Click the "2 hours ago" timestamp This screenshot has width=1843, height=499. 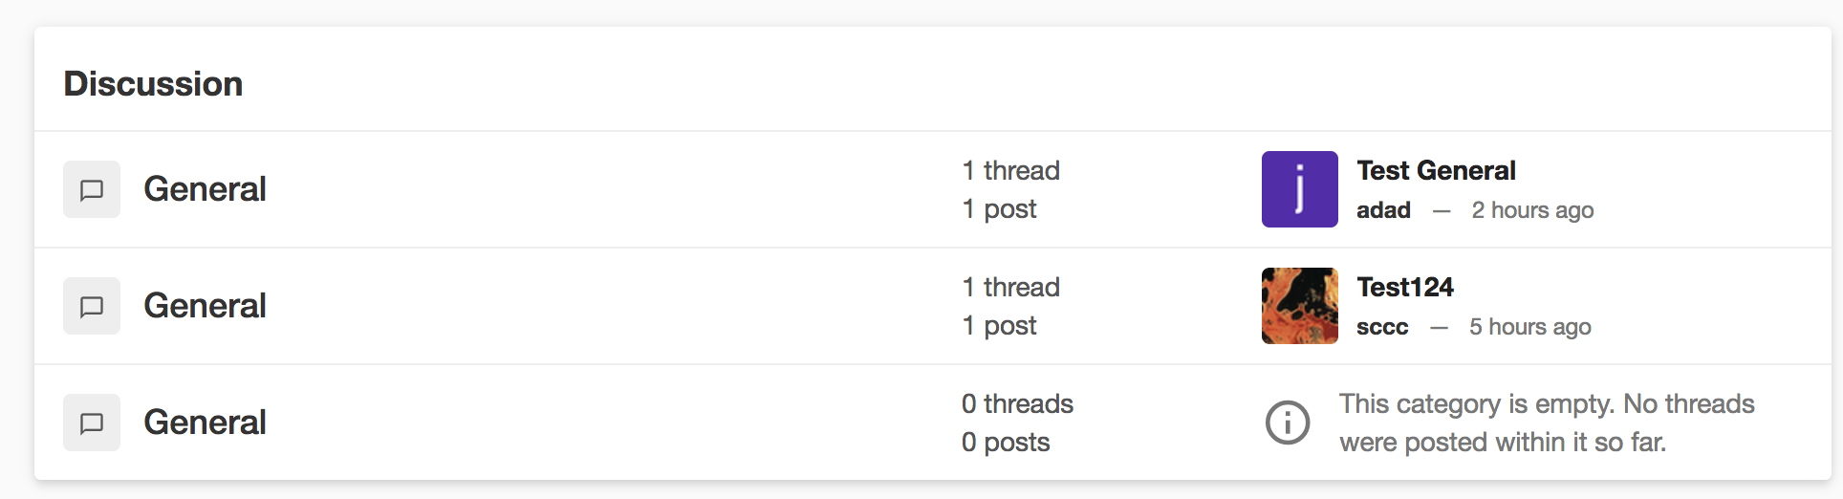coord(1532,210)
